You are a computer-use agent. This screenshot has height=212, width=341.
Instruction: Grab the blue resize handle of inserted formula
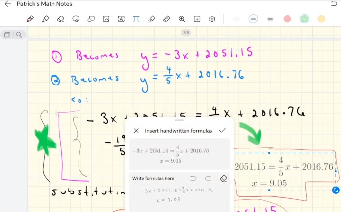(x=336, y=190)
